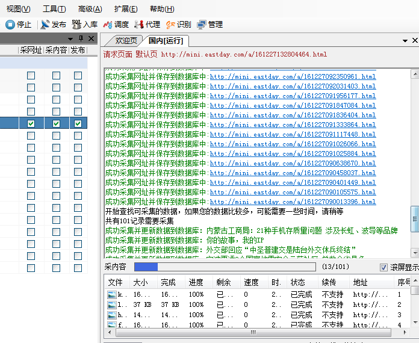Open link ending 161227090638670.html
This screenshot has height=343, width=419.
293,163
